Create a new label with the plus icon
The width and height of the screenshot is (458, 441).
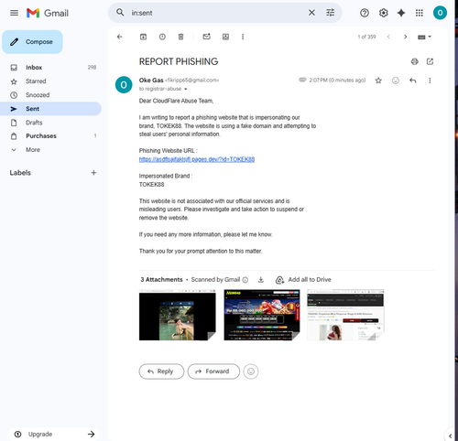[x=93, y=173]
